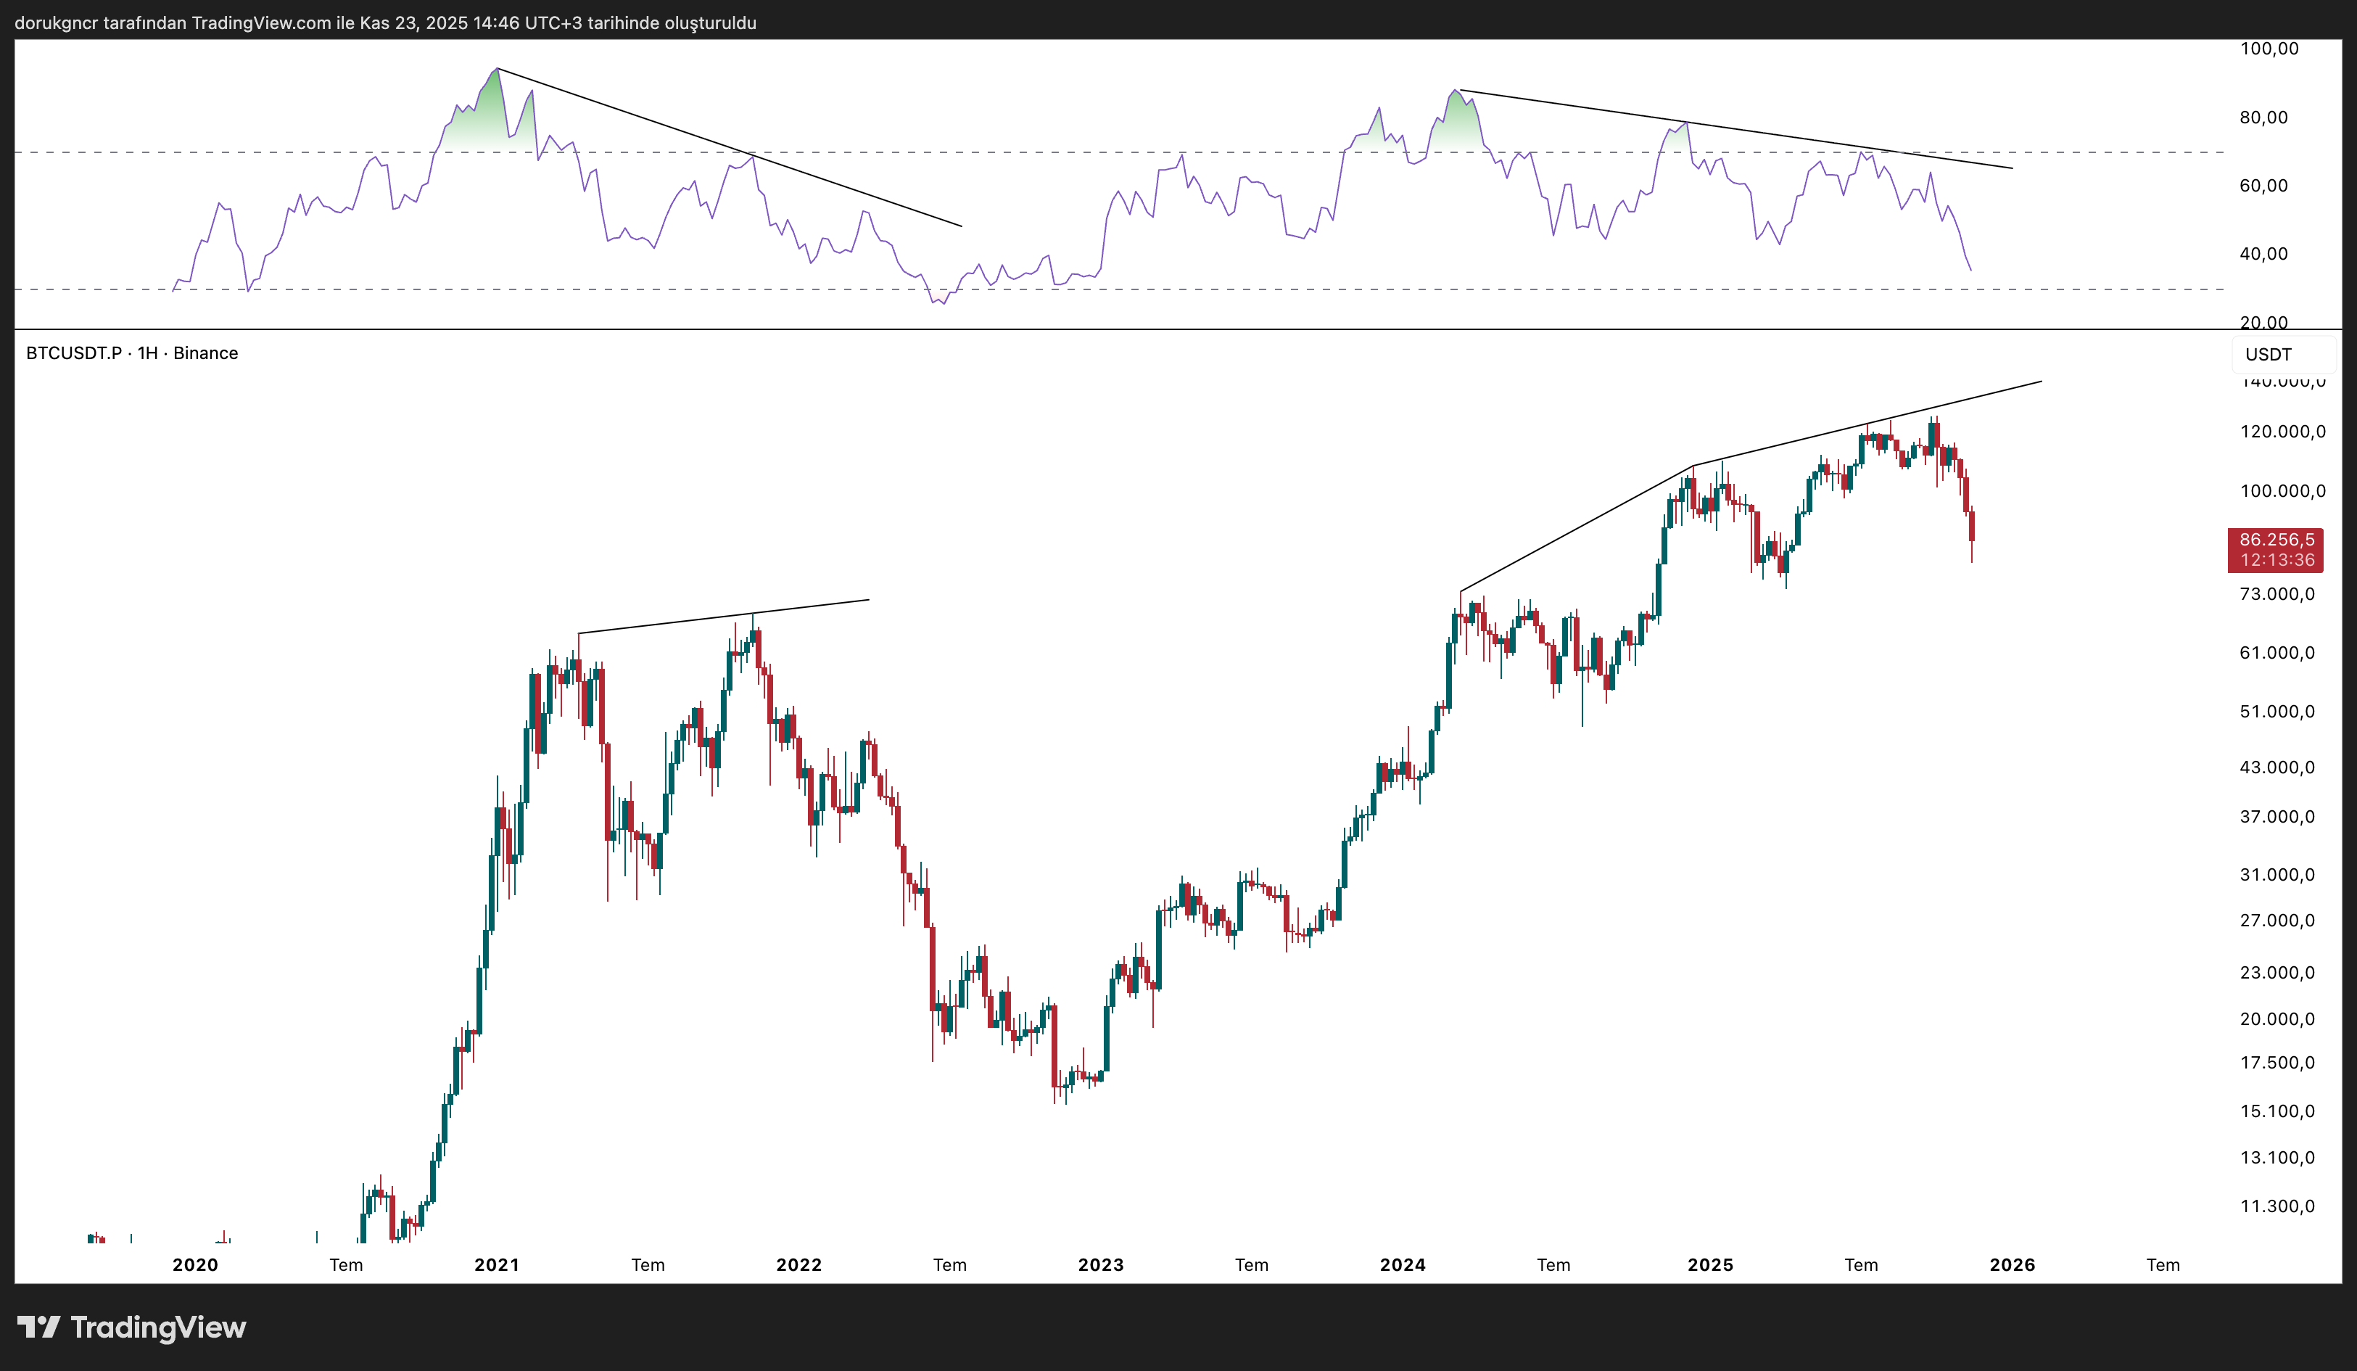Select the 2025 label on time axis
2357x1371 pixels.
click(1710, 1265)
